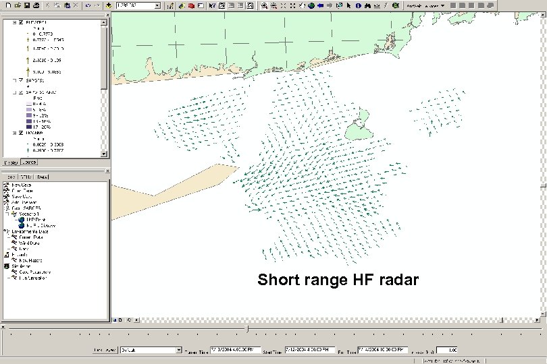This screenshot has height=364, width=547.
Task: Uncheck visibility of the Prob grid layer
Action: click(21, 92)
